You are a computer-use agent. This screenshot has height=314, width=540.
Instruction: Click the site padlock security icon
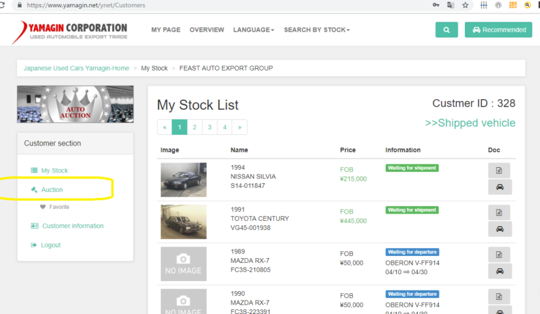[20, 5]
